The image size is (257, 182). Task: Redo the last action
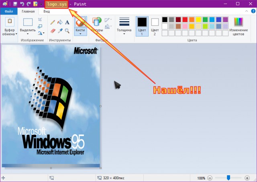pyautogui.click(x=29, y=4)
